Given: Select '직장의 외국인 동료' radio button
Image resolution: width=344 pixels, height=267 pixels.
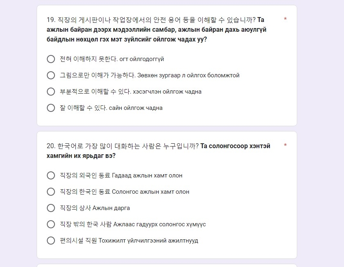Looking at the screenshot, I should 51,175.
